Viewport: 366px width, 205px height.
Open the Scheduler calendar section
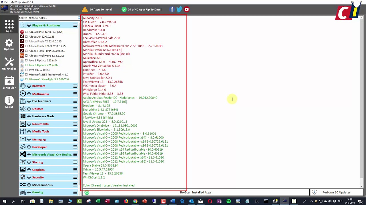click(9, 83)
